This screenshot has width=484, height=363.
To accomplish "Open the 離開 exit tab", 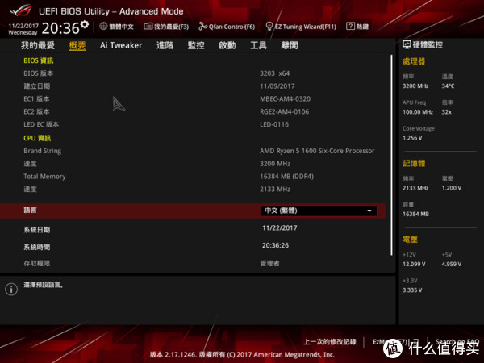I will (290, 45).
